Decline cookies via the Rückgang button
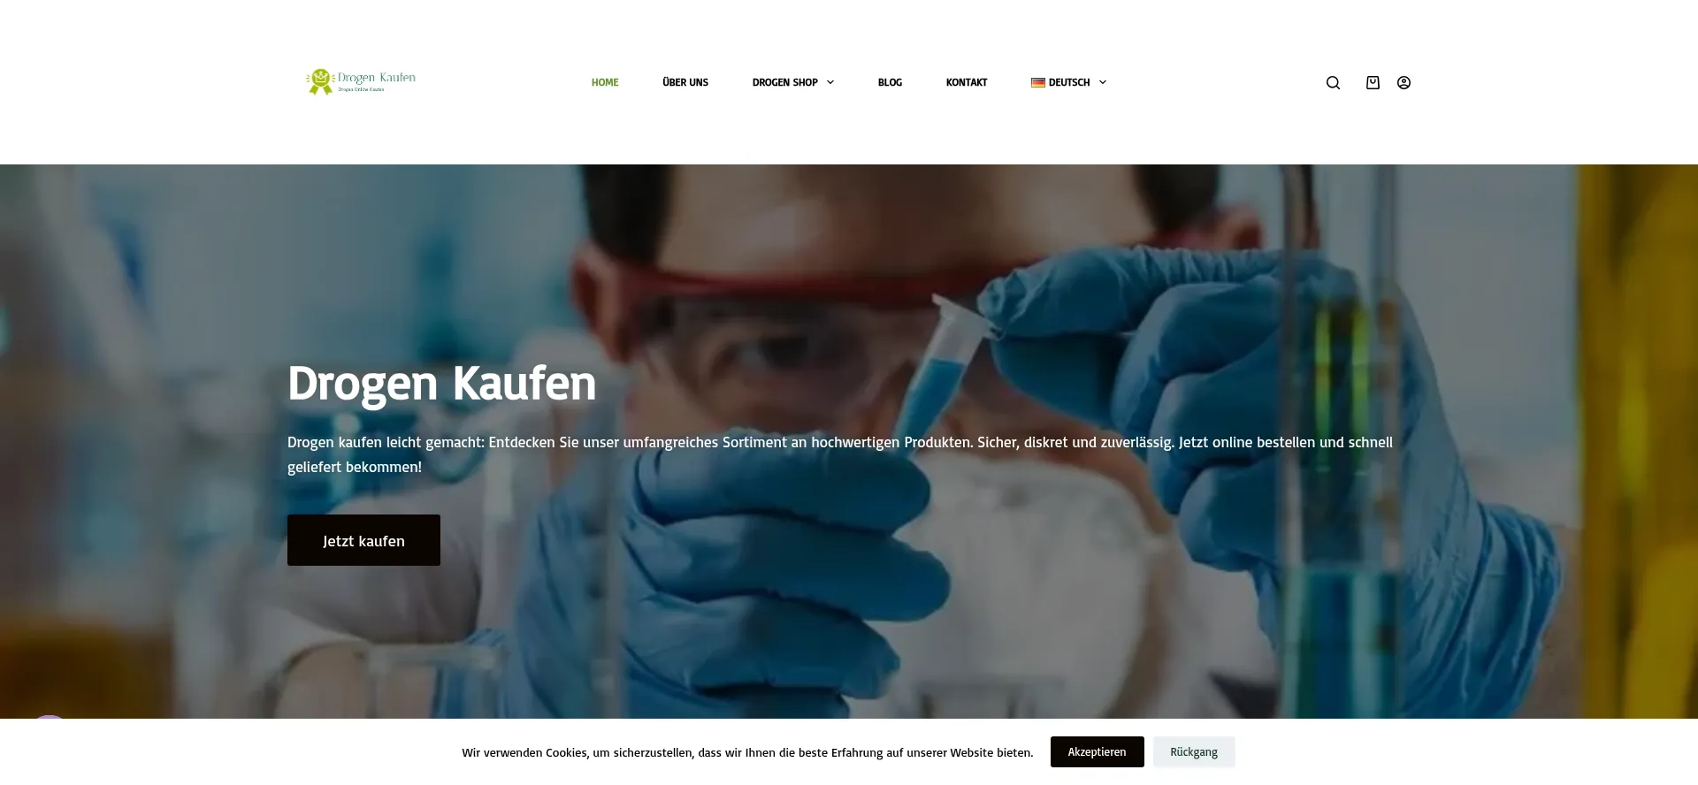1698x785 pixels. 1194,751
